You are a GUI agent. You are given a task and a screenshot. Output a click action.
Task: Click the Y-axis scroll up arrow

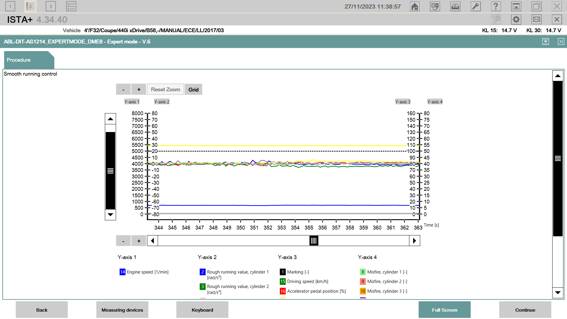[110, 119]
